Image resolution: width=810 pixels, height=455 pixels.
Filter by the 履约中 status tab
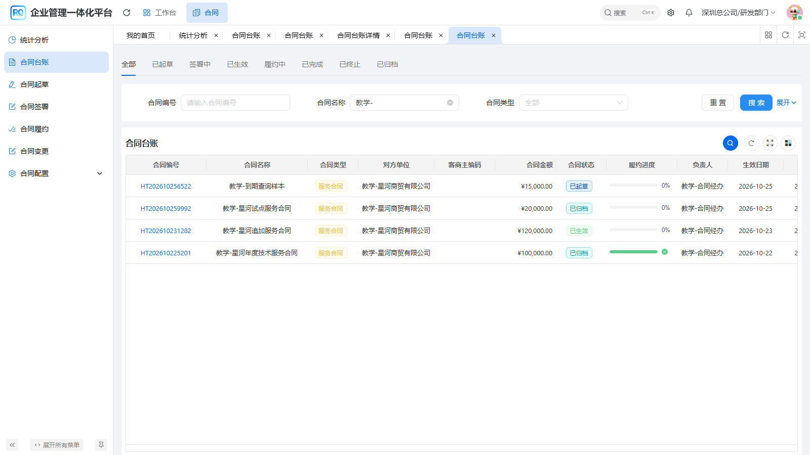point(275,64)
